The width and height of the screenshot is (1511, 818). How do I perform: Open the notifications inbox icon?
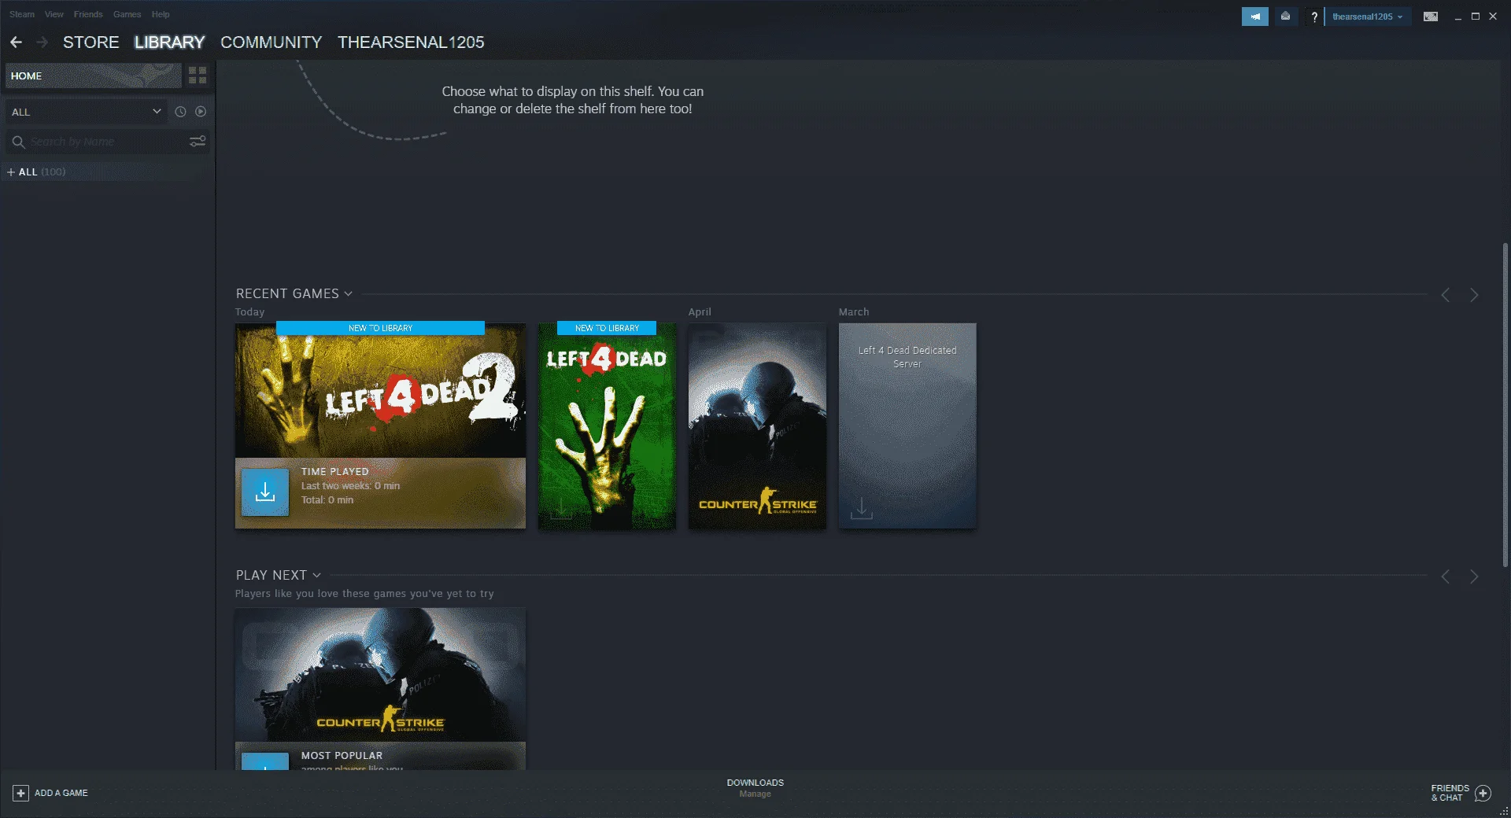[1285, 17]
